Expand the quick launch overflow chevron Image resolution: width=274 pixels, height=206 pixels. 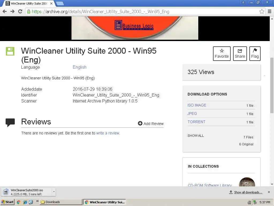tap(37, 201)
